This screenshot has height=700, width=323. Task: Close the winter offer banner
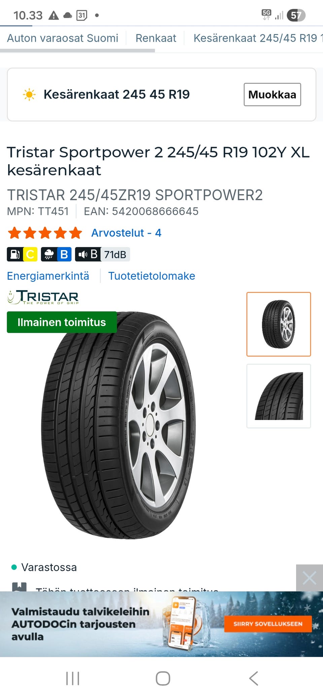tap(310, 578)
